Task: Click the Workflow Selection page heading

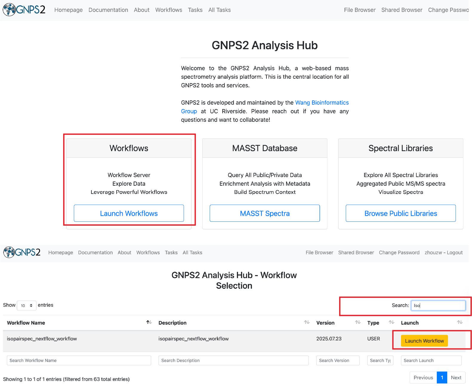Action: [x=234, y=280]
